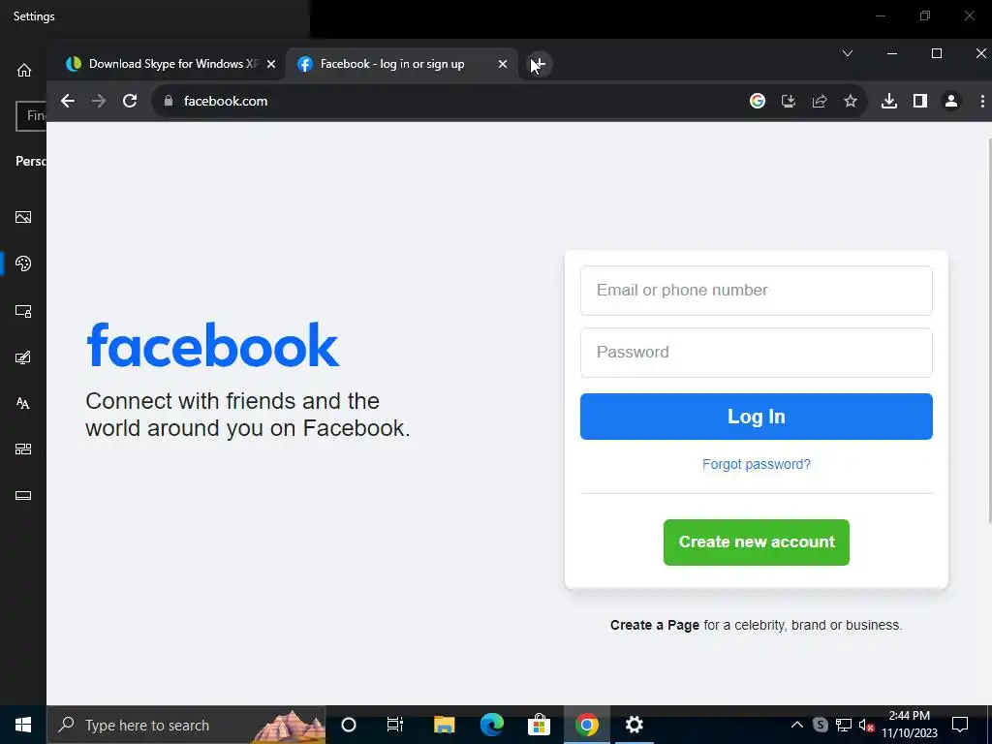Open Background in Settings sidebar

(x=23, y=217)
